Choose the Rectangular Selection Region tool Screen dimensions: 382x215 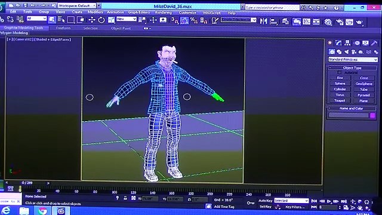71,20
